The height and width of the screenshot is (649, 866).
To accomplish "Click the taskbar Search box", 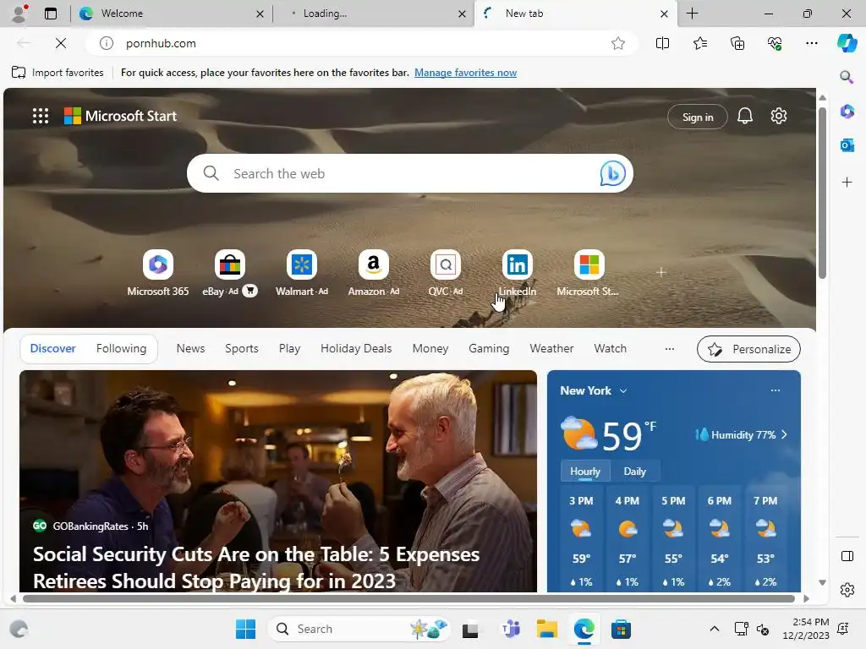I will tap(359, 629).
